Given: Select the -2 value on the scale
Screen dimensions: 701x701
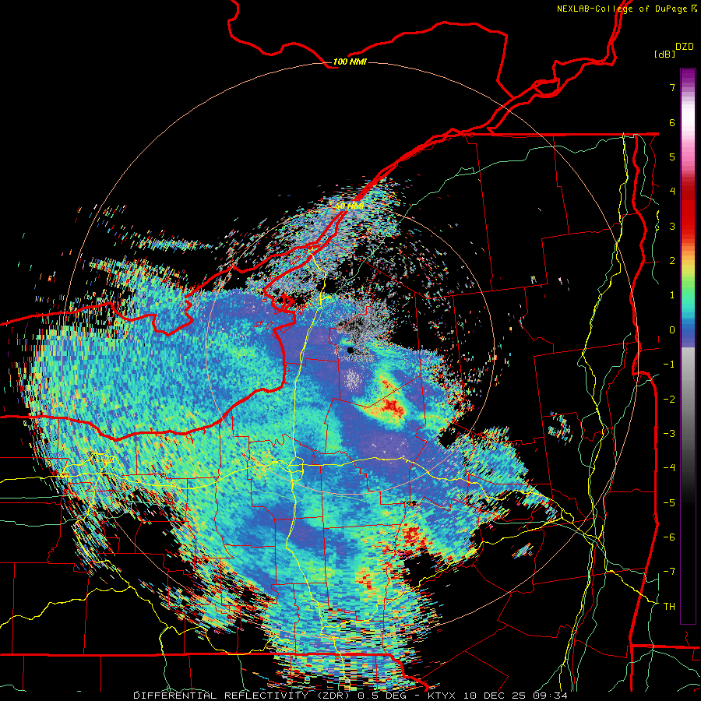Looking at the screenshot, I should tap(669, 399).
